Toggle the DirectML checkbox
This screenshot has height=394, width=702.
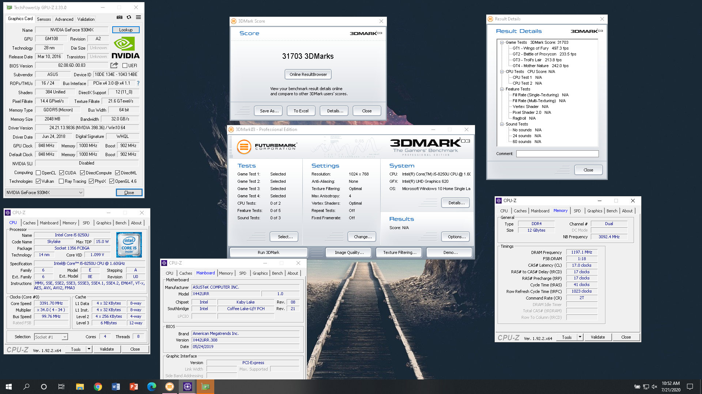(117, 173)
